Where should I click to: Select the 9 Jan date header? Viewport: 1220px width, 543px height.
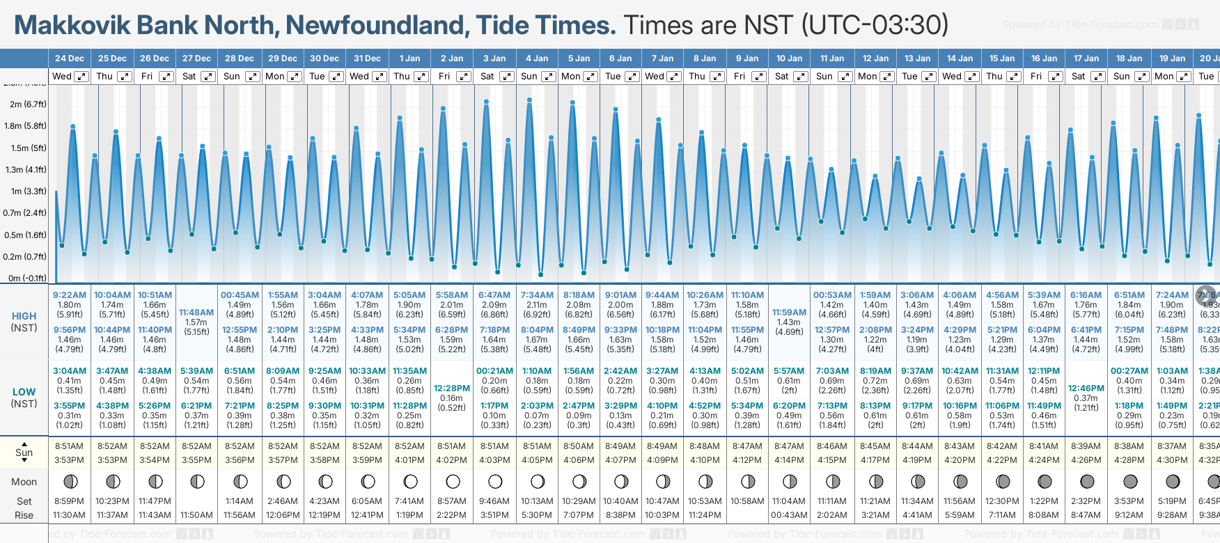point(748,58)
